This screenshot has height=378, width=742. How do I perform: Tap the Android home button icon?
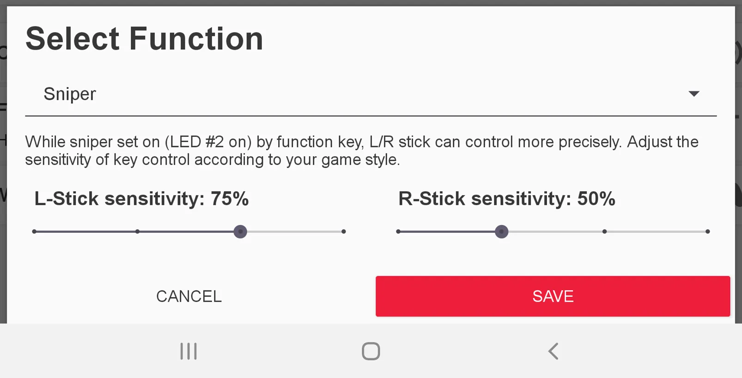tap(371, 351)
